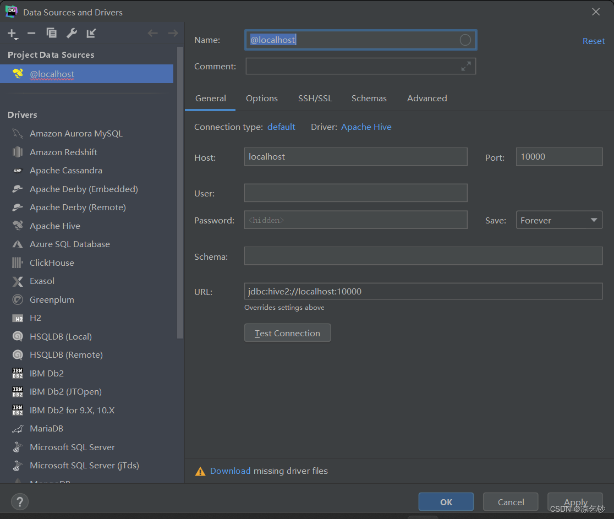
Task: Close the Data Sources and Drivers dialog
Action: tap(596, 12)
